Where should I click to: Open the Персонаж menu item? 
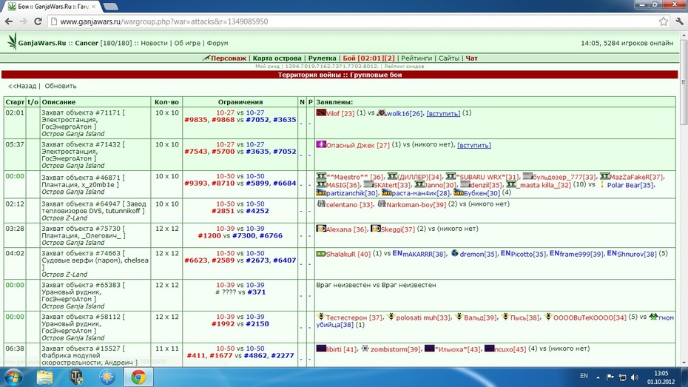(x=228, y=58)
